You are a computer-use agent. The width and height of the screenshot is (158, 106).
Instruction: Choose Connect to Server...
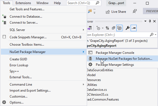coord(44,23)
